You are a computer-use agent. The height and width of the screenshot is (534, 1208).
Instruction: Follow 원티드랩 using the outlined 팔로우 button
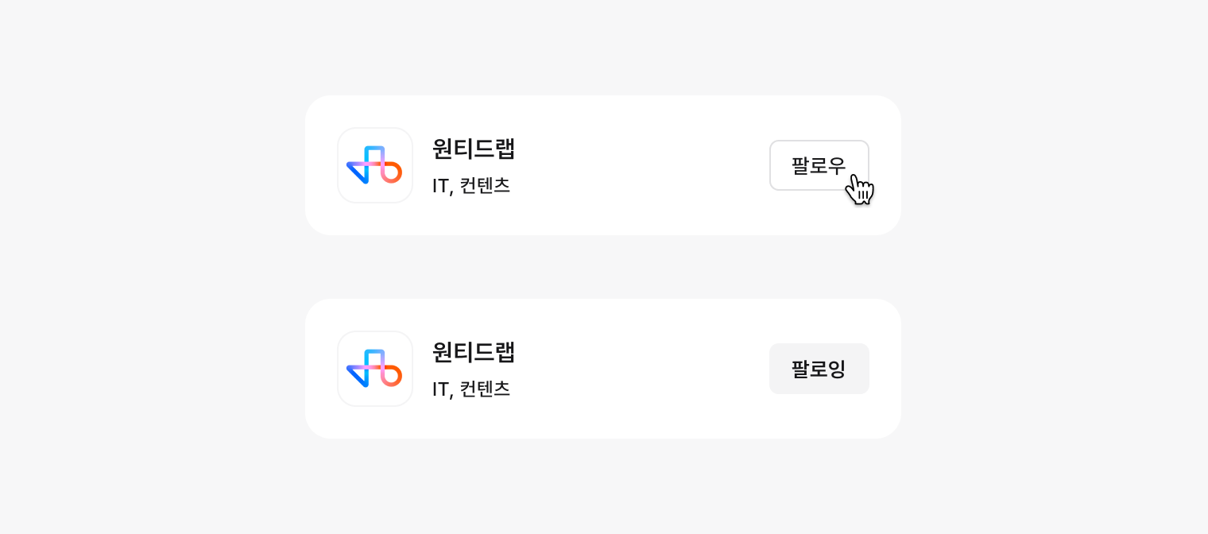point(819,165)
